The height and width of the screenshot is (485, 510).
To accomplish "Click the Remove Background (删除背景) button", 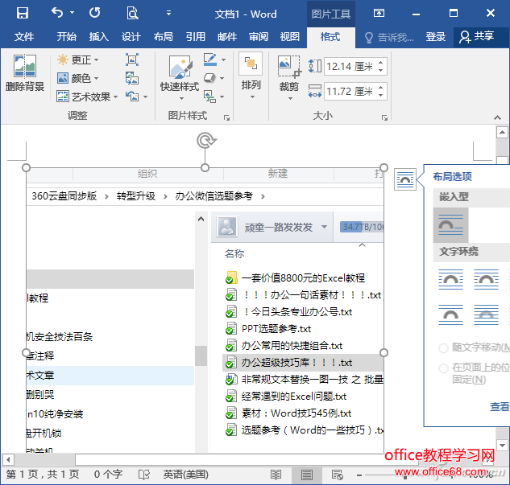I will coord(24,74).
